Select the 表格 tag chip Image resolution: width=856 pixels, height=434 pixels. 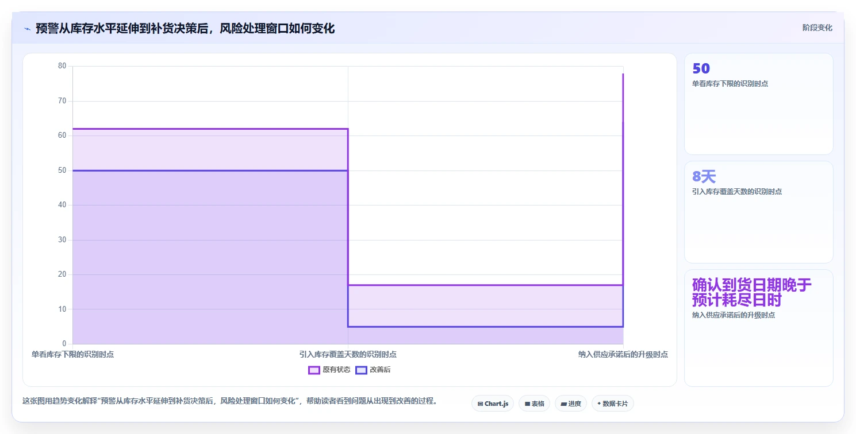pos(534,404)
